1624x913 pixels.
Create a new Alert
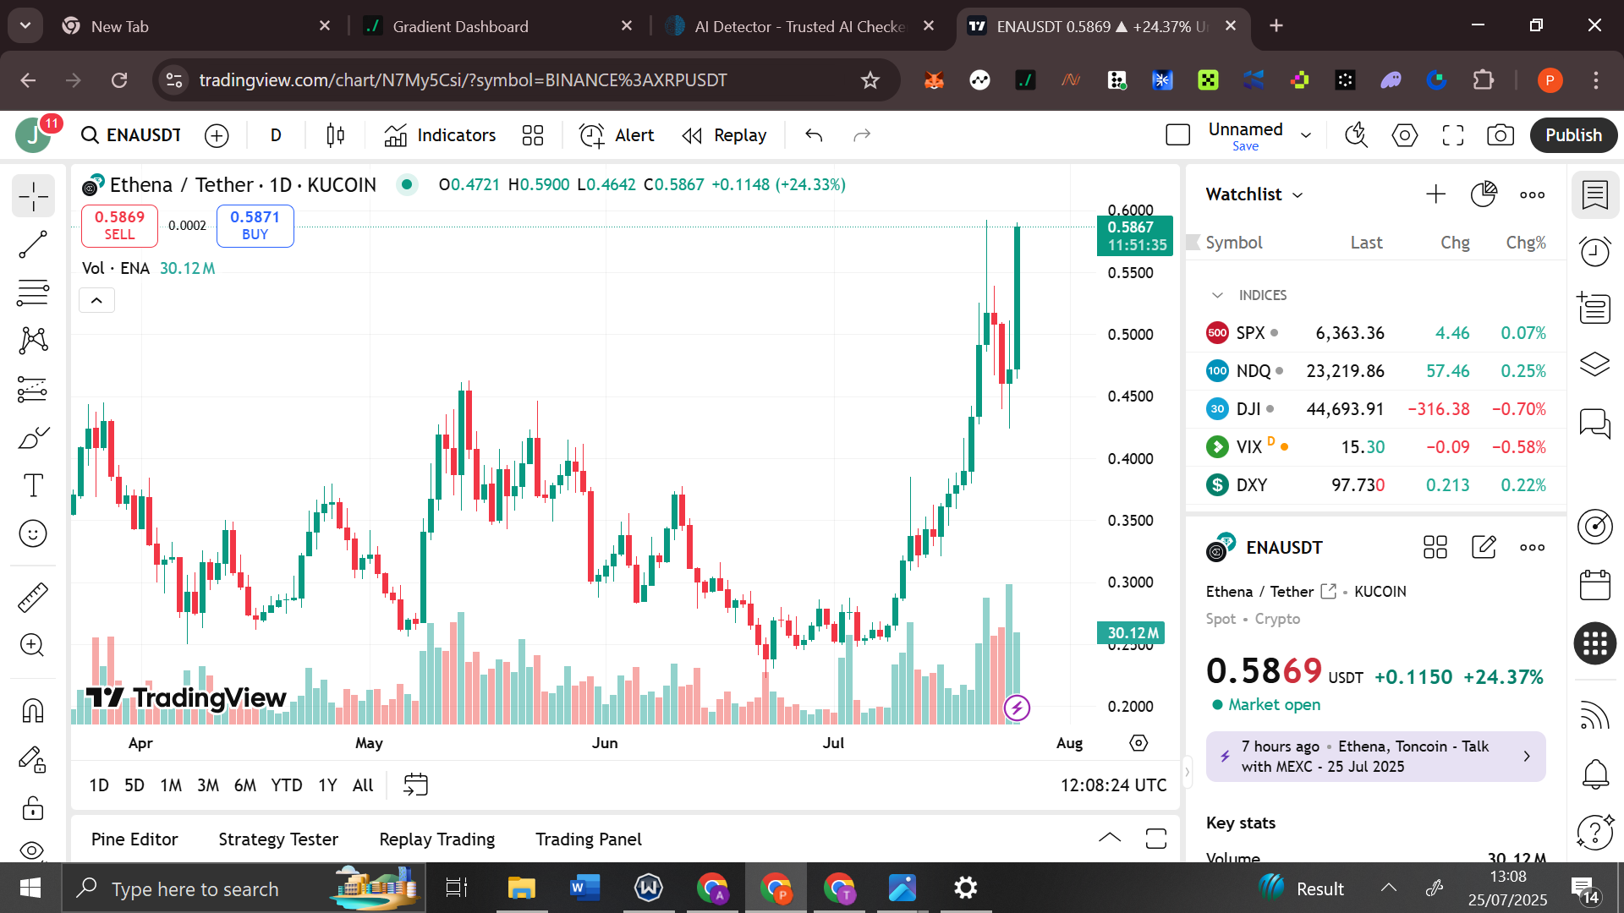coord(617,135)
